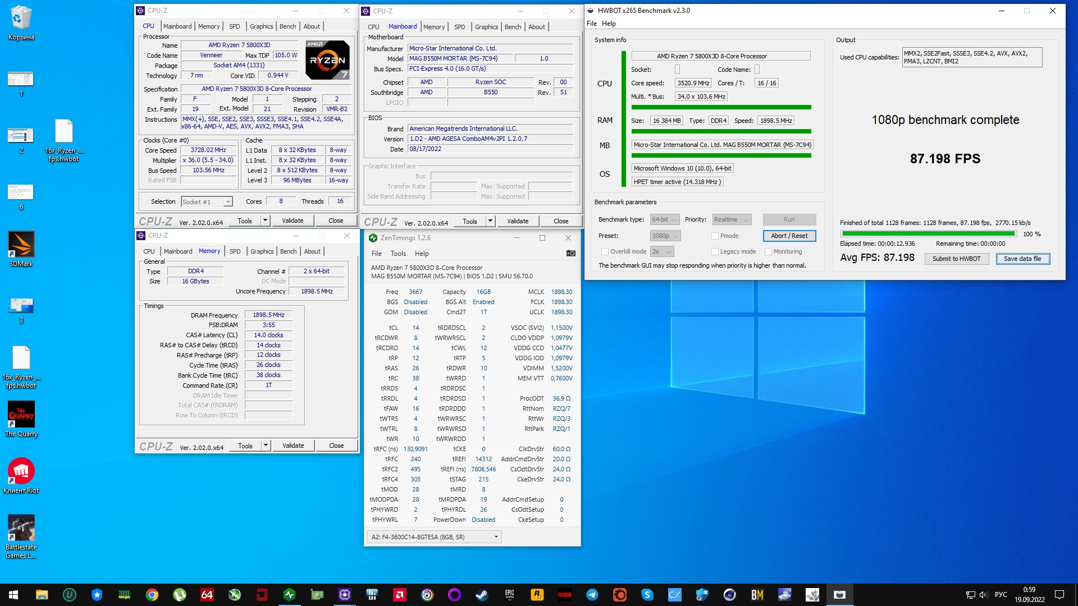Enable the Monitoring checkbox
1078x606 pixels.
point(768,251)
